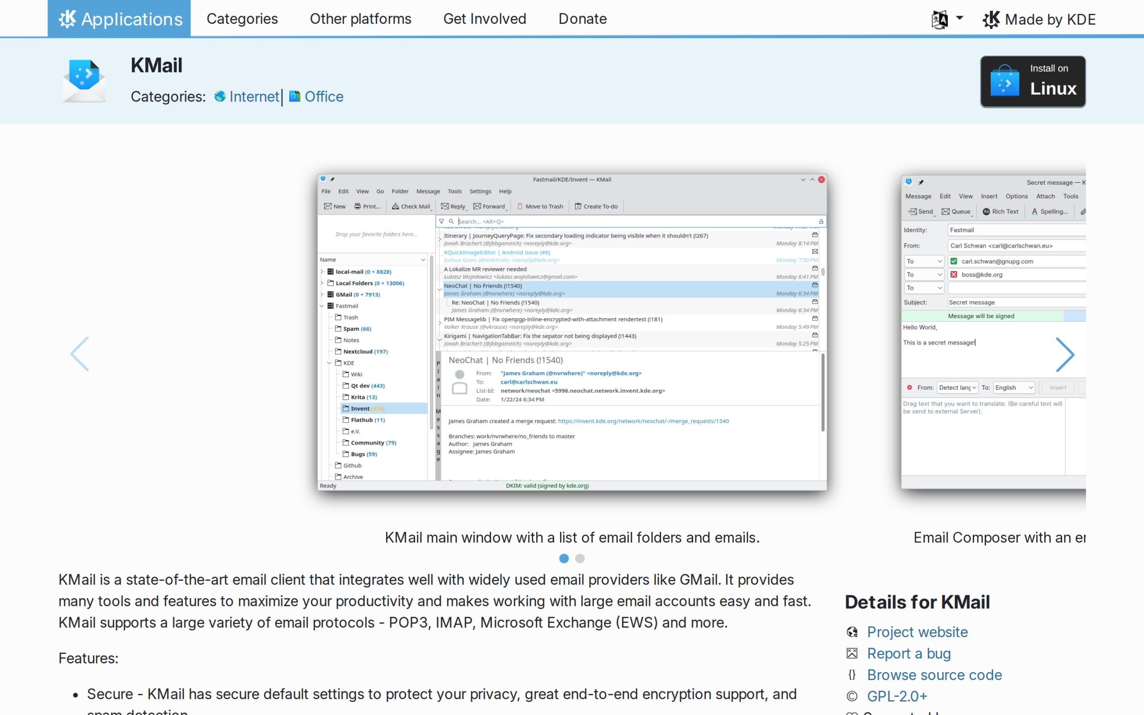Click the KDE Applications logo tab

pyautogui.click(x=119, y=18)
